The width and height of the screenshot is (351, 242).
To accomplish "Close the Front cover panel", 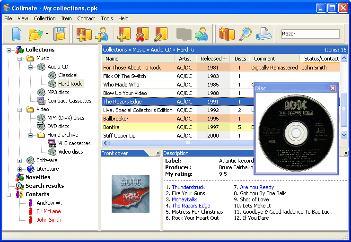I will [x=158, y=153].
